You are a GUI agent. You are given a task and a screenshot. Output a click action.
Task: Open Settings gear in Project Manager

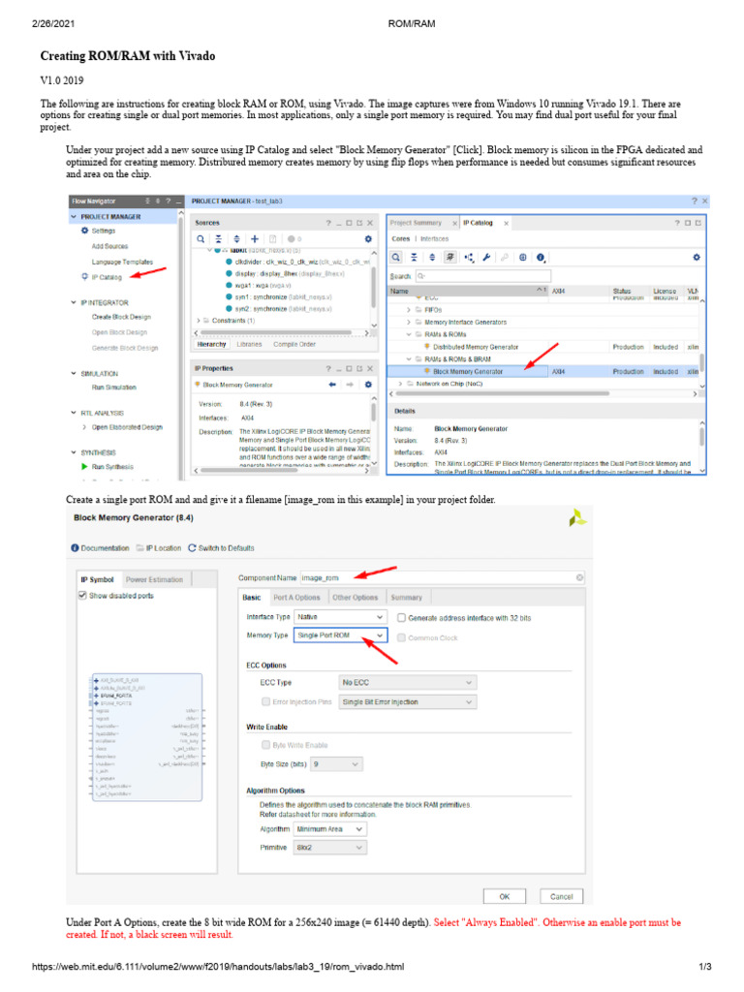tap(85, 231)
